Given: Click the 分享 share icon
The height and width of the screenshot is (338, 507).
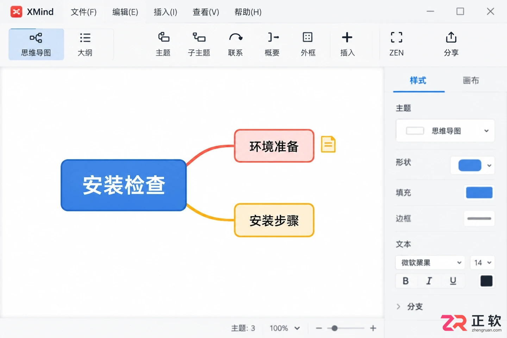Looking at the screenshot, I should click(x=451, y=44).
